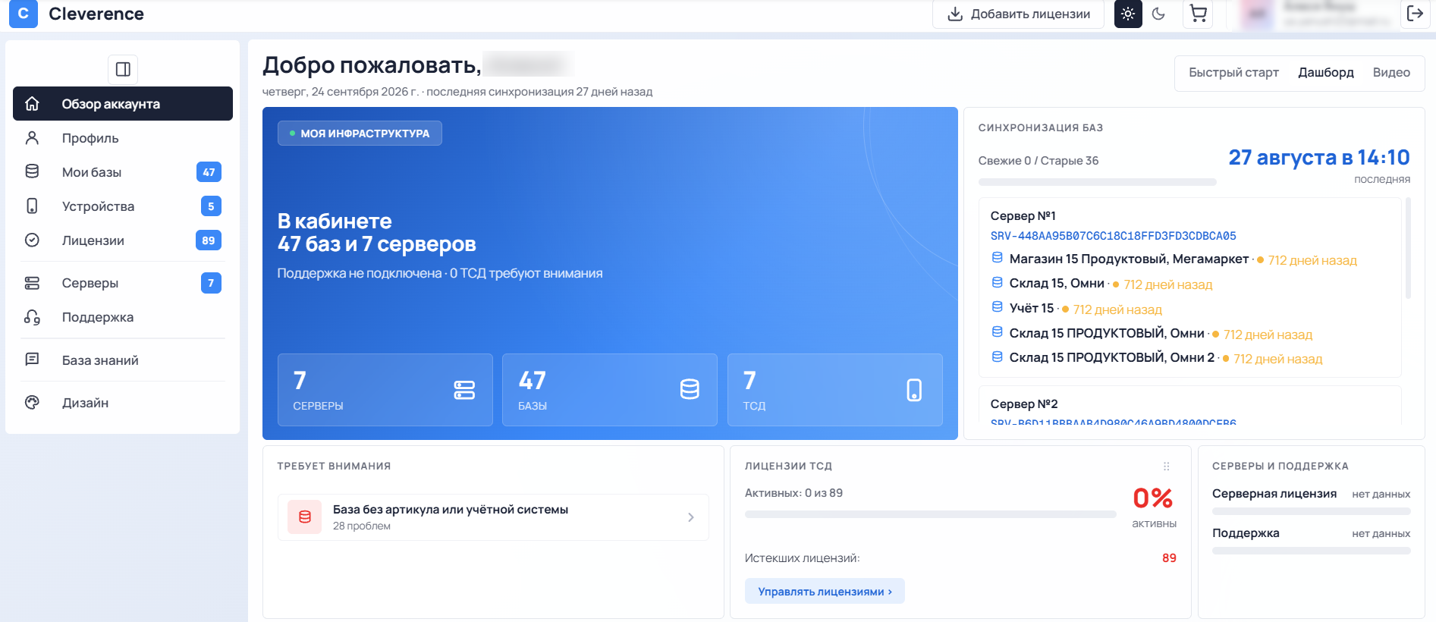Image resolution: width=1436 pixels, height=622 pixels.
Task: Open Профиль in sidebar
Action: (x=123, y=138)
